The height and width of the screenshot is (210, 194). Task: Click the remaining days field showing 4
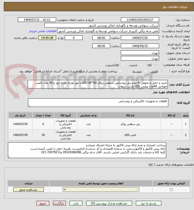pos(74,38)
